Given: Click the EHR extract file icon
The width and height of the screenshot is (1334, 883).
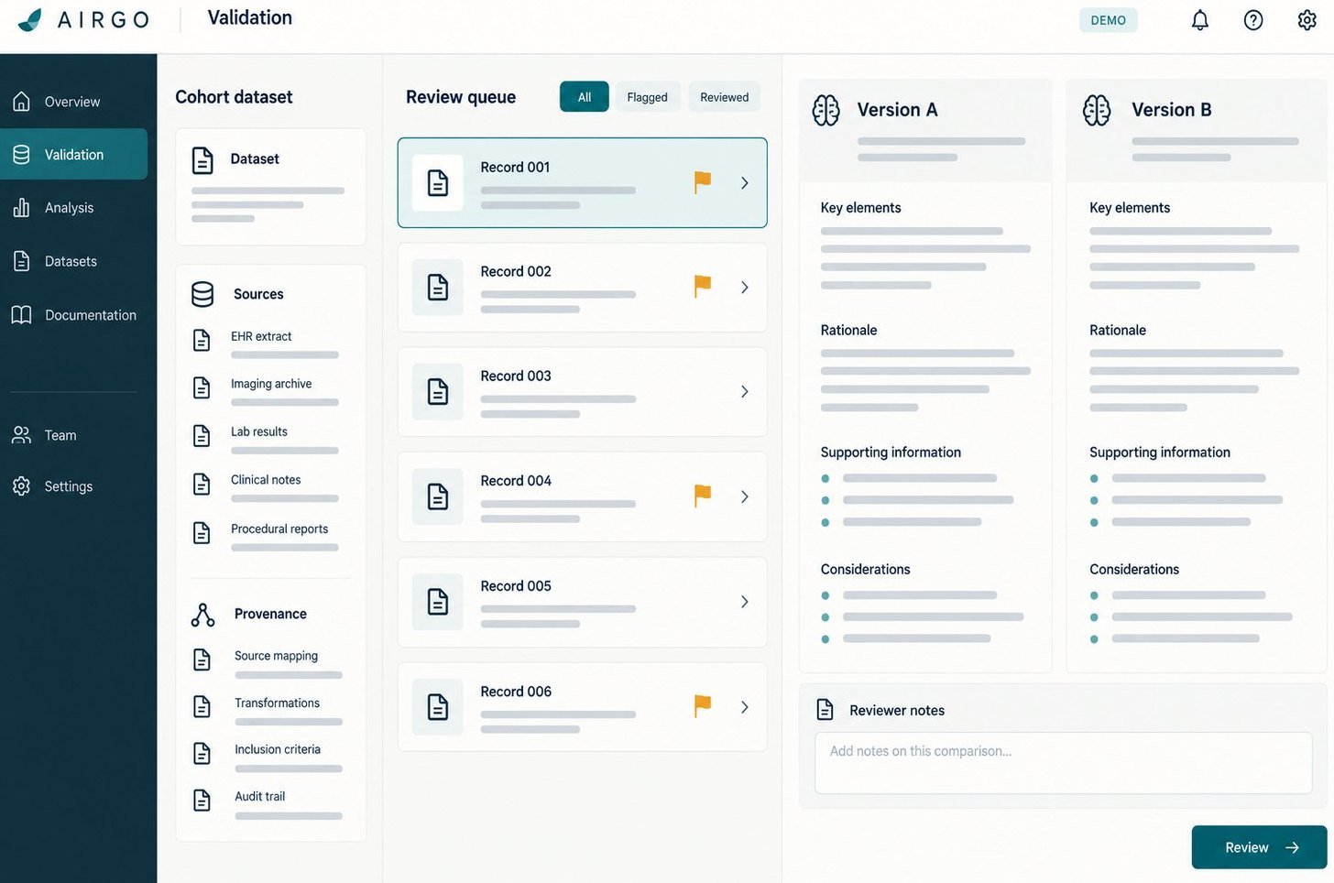Looking at the screenshot, I should [x=202, y=340].
